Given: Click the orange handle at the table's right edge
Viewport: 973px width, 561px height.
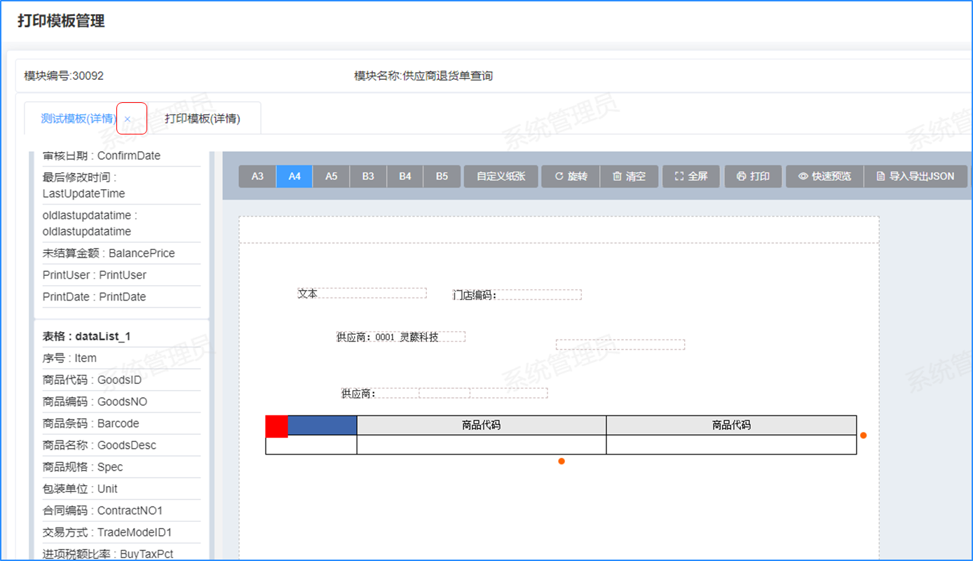Looking at the screenshot, I should tap(864, 435).
